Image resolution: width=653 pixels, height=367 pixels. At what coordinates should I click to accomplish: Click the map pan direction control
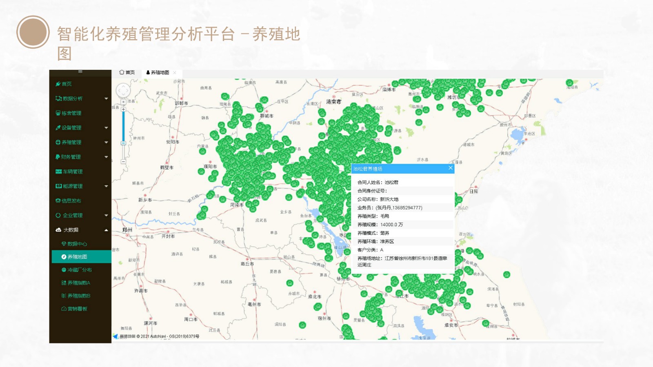click(x=123, y=90)
